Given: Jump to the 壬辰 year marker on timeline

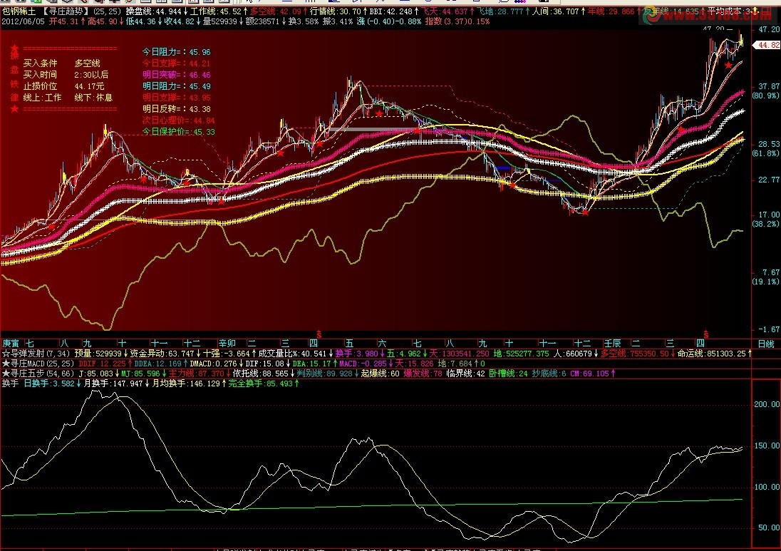Looking at the screenshot, I should (612, 344).
